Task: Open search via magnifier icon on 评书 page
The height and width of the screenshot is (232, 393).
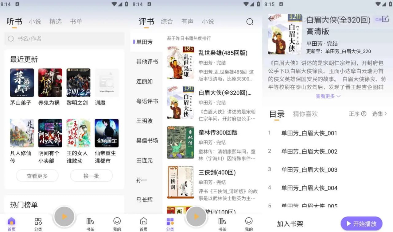Action: 250,21
